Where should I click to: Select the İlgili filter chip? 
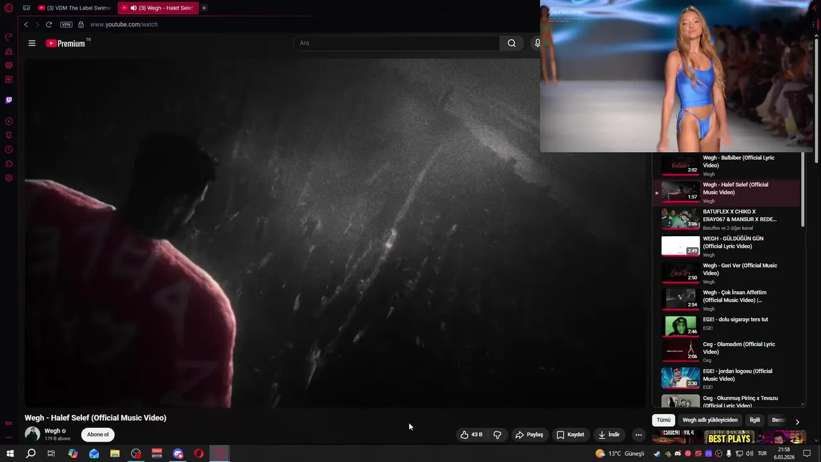(x=755, y=420)
